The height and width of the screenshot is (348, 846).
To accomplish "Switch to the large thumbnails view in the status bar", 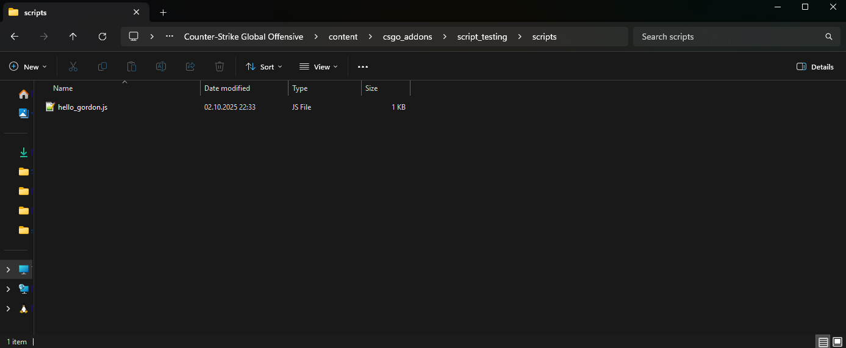I will 837,342.
